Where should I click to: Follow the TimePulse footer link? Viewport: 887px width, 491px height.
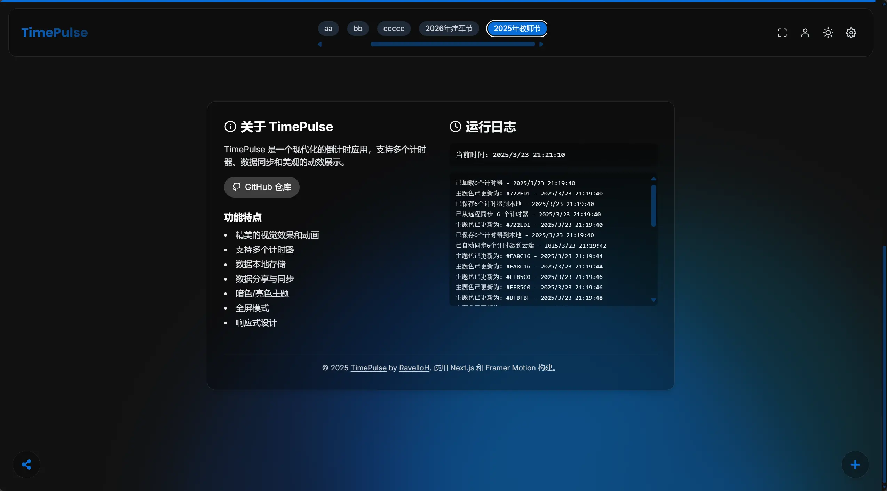coord(368,368)
